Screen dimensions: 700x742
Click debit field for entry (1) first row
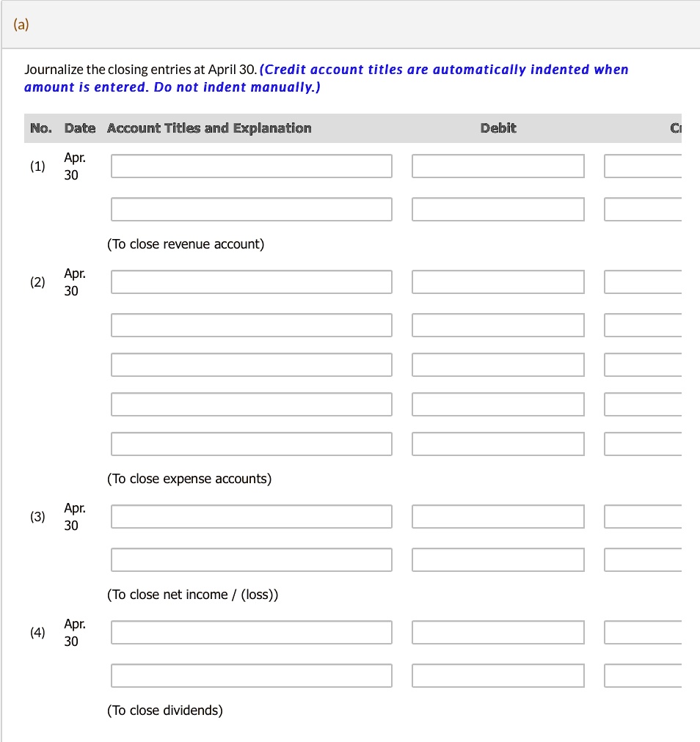[x=497, y=166]
